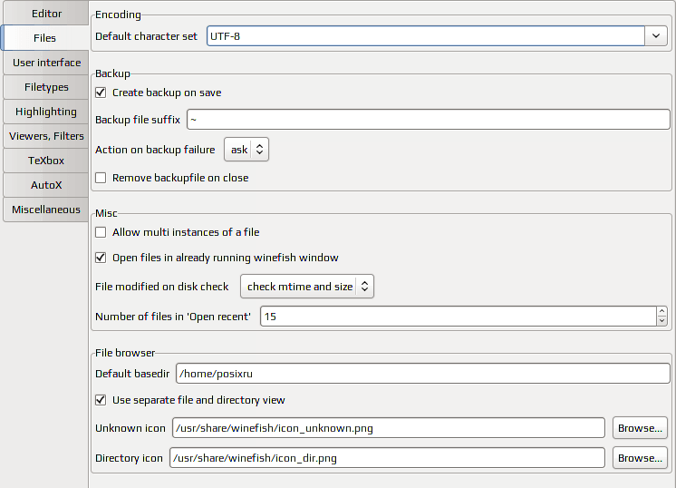Enable Allow multi instances of a file
The height and width of the screenshot is (488, 676).
click(x=101, y=232)
